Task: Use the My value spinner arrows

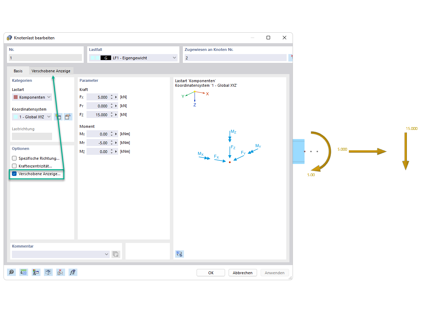Action: (112, 143)
